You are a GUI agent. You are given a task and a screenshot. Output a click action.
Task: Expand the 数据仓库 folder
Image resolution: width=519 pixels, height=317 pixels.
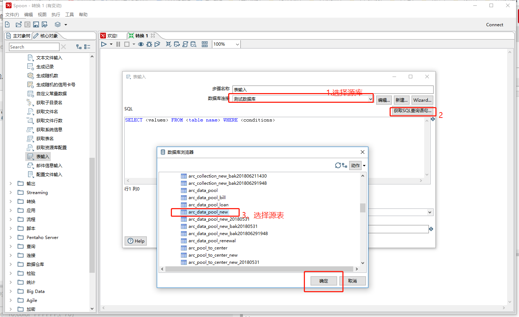[10, 264]
